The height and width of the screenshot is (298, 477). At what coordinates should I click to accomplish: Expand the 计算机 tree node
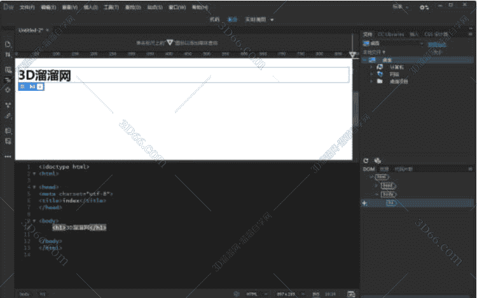coord(371,67)
